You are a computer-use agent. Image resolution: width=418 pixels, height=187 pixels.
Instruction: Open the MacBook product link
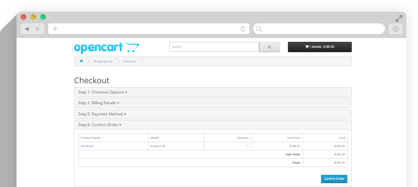pos(87,146)
